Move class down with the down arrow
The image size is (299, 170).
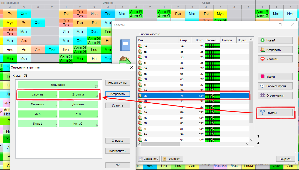[x=258, y=143]
